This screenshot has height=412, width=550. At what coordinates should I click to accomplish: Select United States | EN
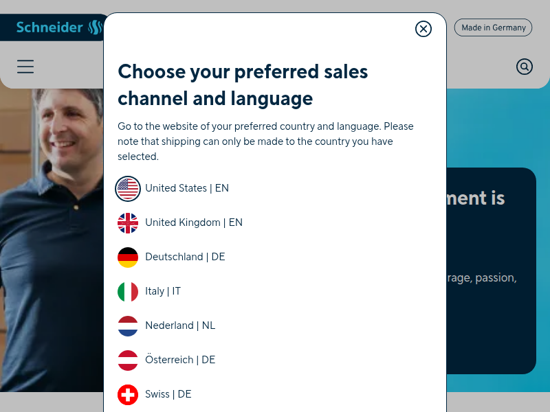pos(187,188)
